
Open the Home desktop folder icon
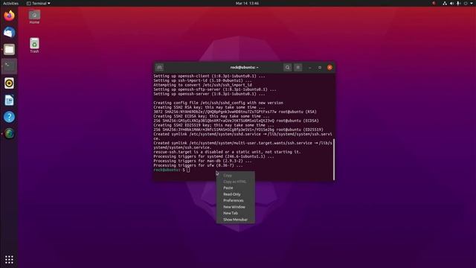pyautogui.click(x=34, y=17)
